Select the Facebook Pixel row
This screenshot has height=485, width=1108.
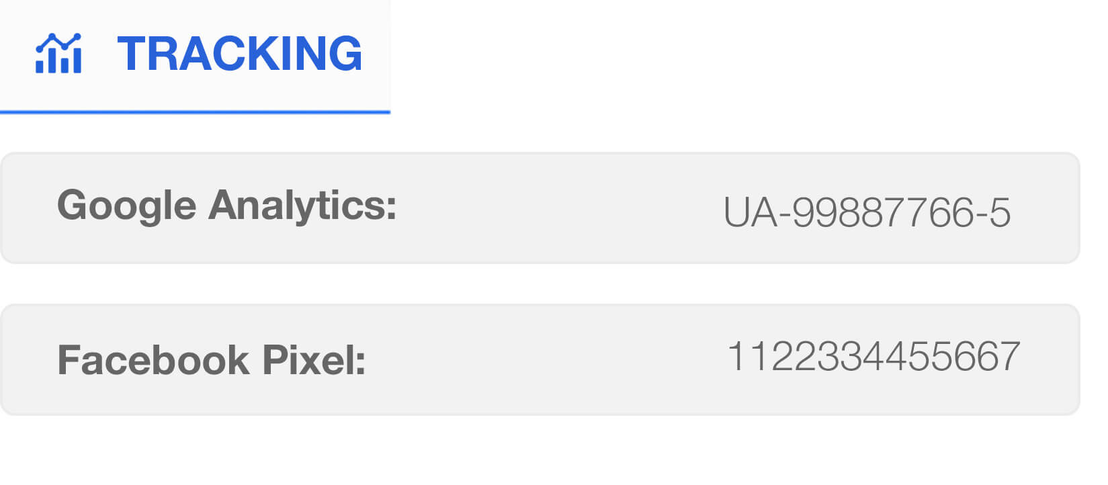tap(540, 359)
